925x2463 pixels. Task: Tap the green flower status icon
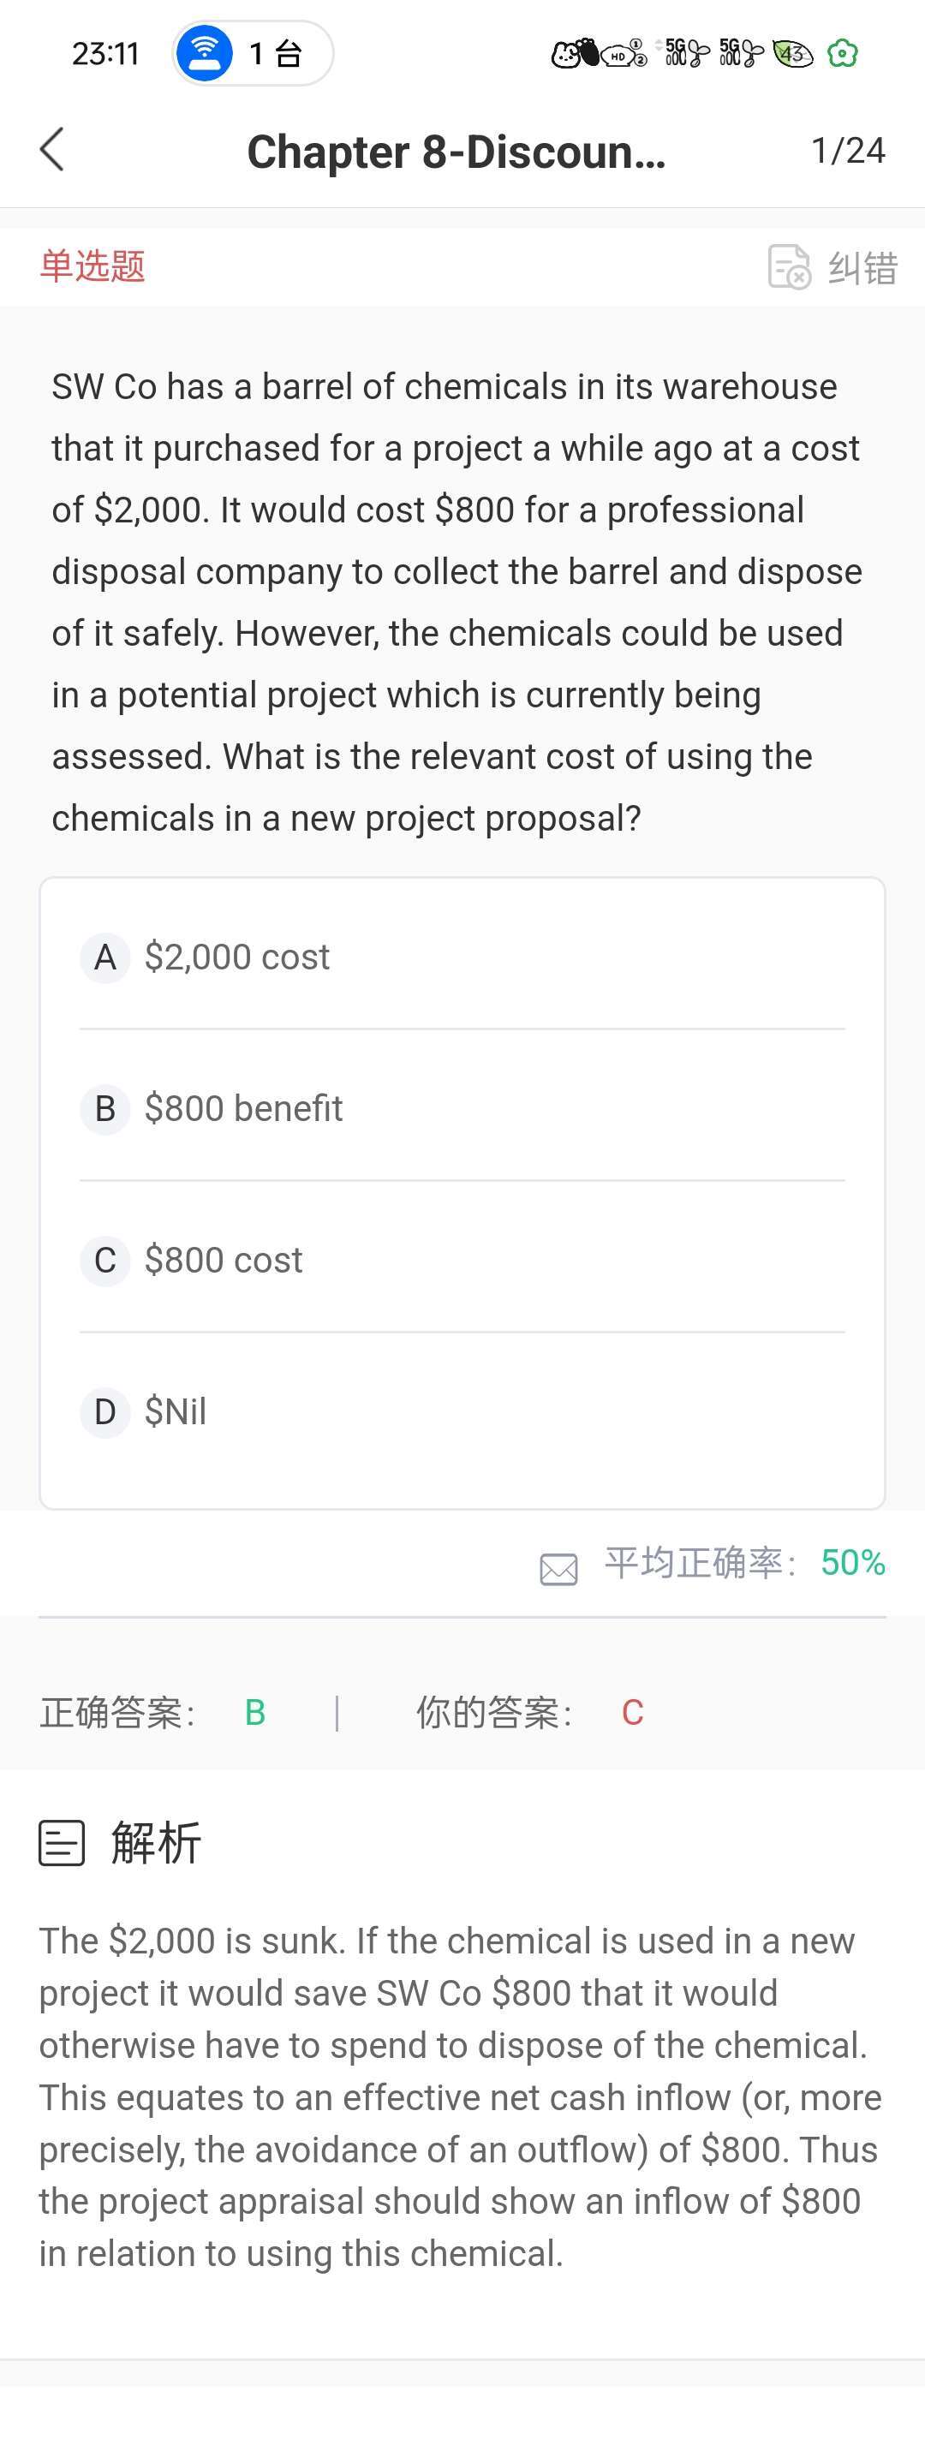[x=842, y=54]
